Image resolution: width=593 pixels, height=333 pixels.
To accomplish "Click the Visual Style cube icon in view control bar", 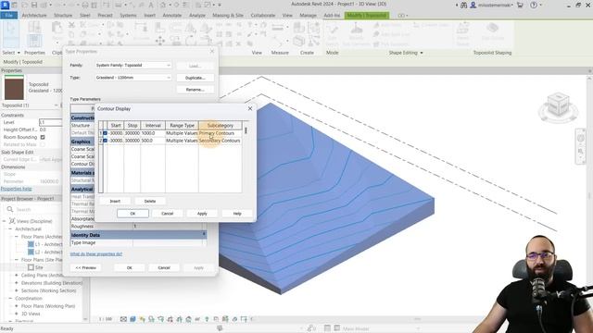I will [132, 319].
